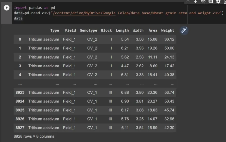Click the Block column header
The width and height of the screenshot is (226, 142).
coord(106,30)
